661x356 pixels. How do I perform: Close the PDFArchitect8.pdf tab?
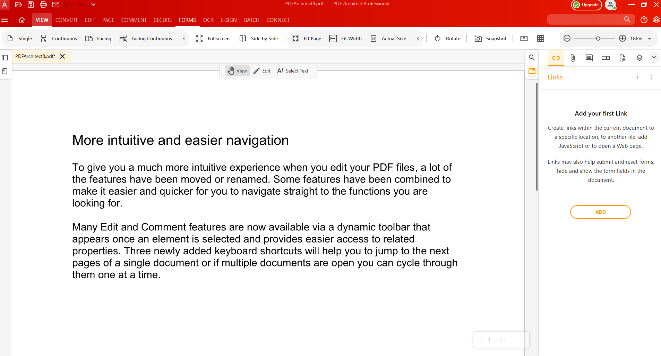point(62,56)
